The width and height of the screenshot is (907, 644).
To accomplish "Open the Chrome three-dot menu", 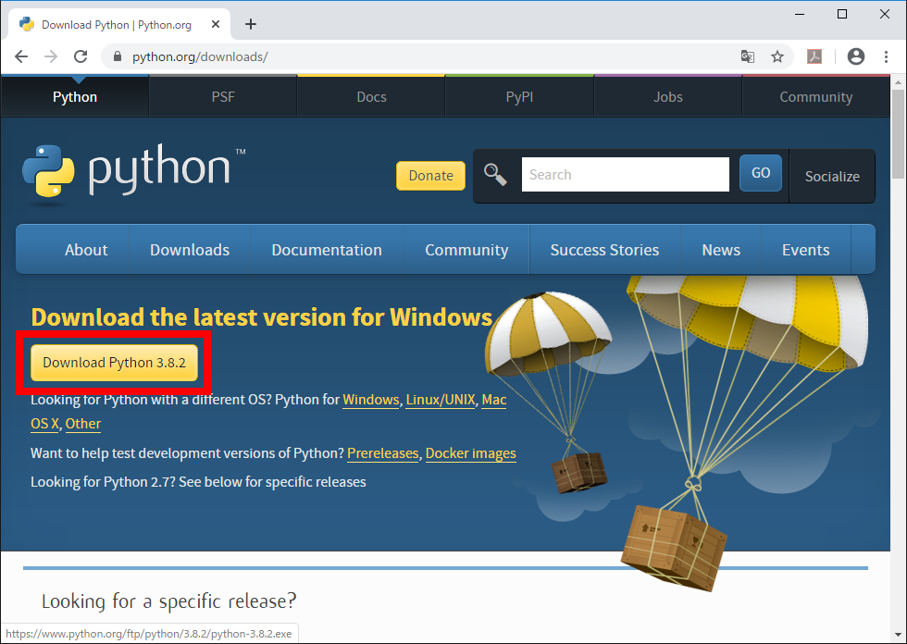I will [x=887, y=56].
